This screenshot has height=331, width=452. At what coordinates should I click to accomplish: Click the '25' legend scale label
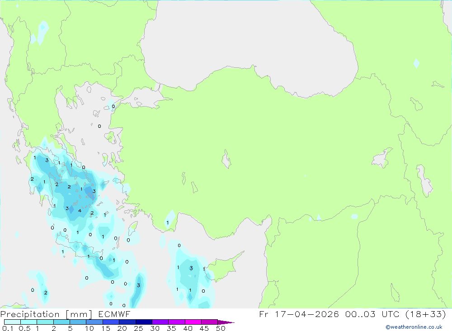(139, 328)
